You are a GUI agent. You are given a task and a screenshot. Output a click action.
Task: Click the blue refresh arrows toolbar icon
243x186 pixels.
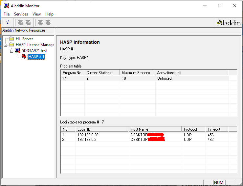tap(8, 22)
